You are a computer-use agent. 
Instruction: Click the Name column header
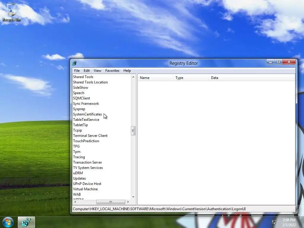(x=156, y=78)
